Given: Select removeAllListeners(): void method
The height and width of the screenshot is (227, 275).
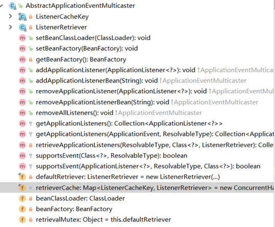Looking at the screenshot, I should 74,113.
